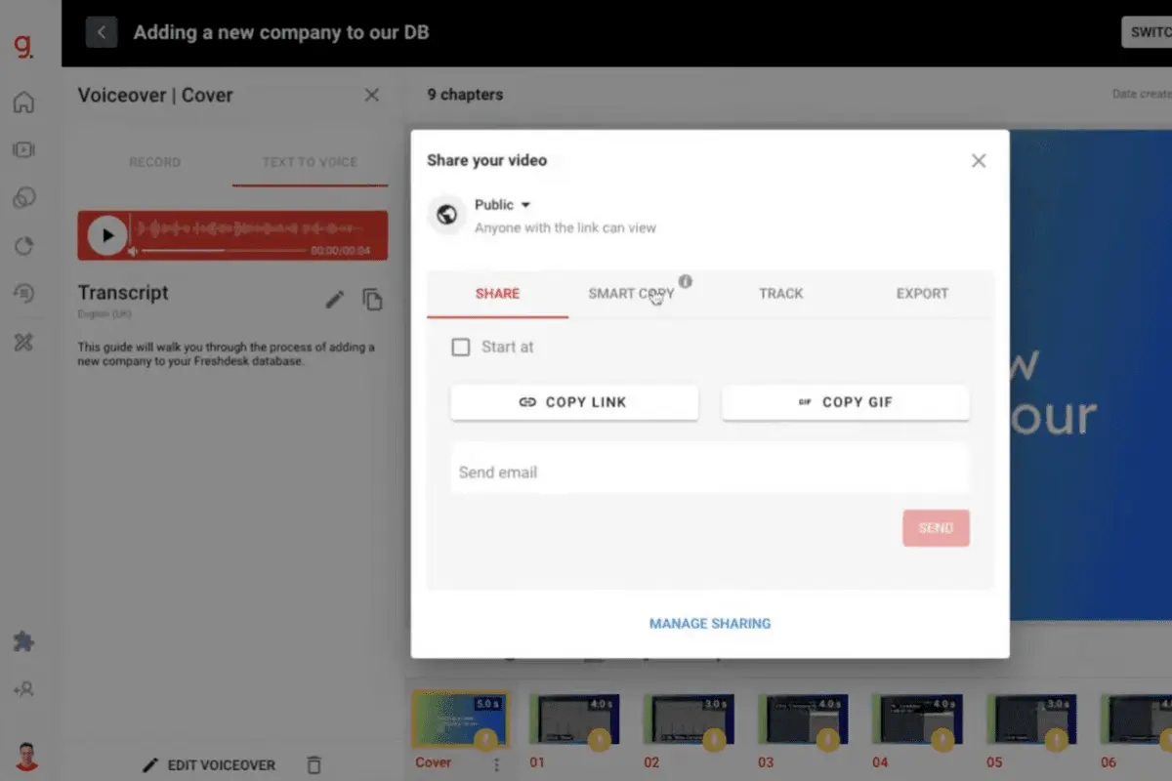Viewport: 1172px width, 781px height.
Task: Enable the Start at checkbox
Action: (x=461, y=347)
